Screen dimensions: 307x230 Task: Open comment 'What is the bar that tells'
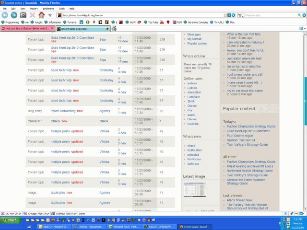click(244, 34)
